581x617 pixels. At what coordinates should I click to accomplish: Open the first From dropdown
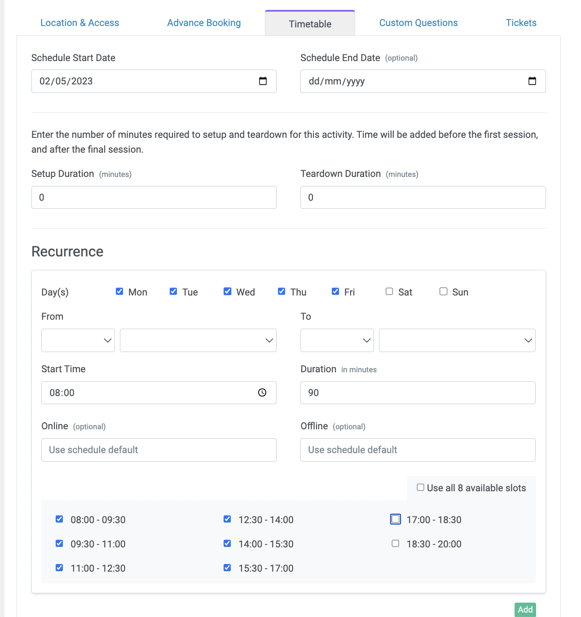pyautogui.click(x=78, y=340)
